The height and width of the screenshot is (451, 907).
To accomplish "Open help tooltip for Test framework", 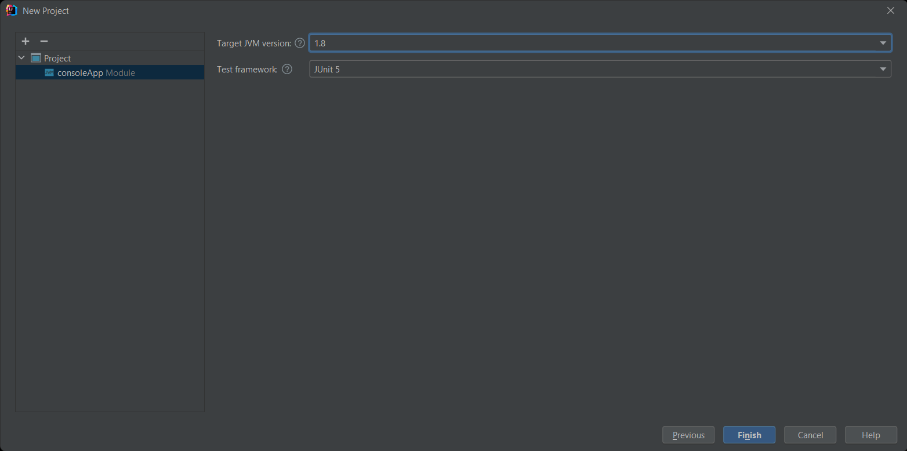I will tap(287, 69).
